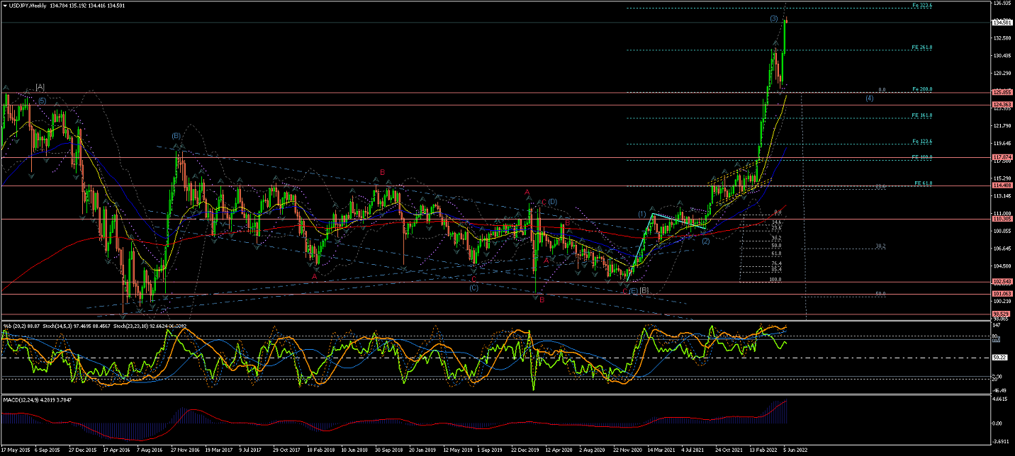The image size is (1015, 456).
Task: Select the current price label 134.501
Action: pos(1002,23)
